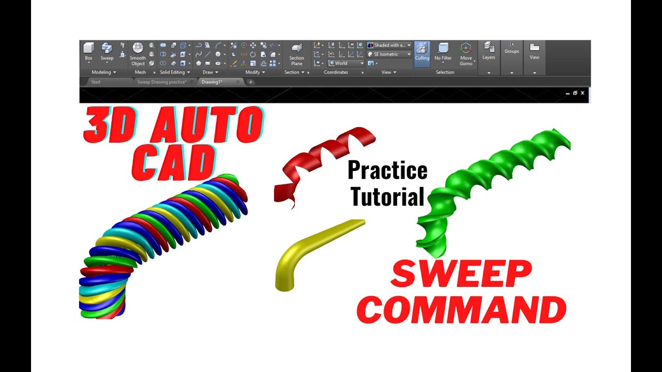Add a new drawing tab with plus
Screen dimensions: 662x372
click(x=251, y=82)
